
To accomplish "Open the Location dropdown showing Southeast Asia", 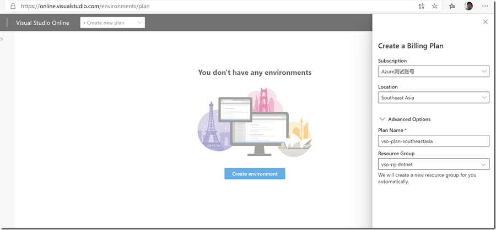I will click(x=433, y=97).
